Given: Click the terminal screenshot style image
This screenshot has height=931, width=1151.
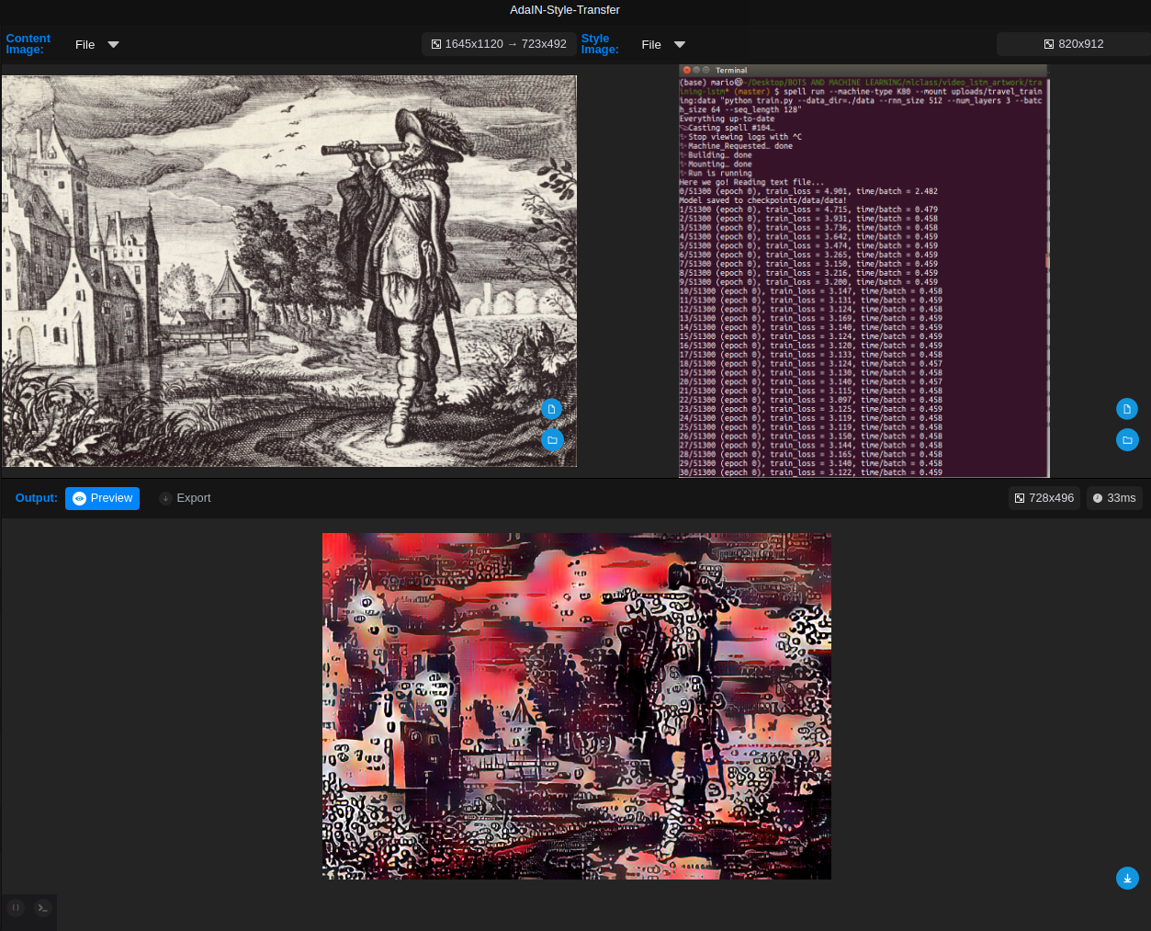Looking at the screenshot, I should point(864,271).
